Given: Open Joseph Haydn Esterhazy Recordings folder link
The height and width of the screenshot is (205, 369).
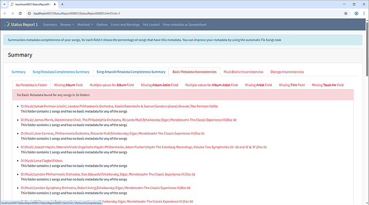Looking at the screenshot, I should pos(143,147).
